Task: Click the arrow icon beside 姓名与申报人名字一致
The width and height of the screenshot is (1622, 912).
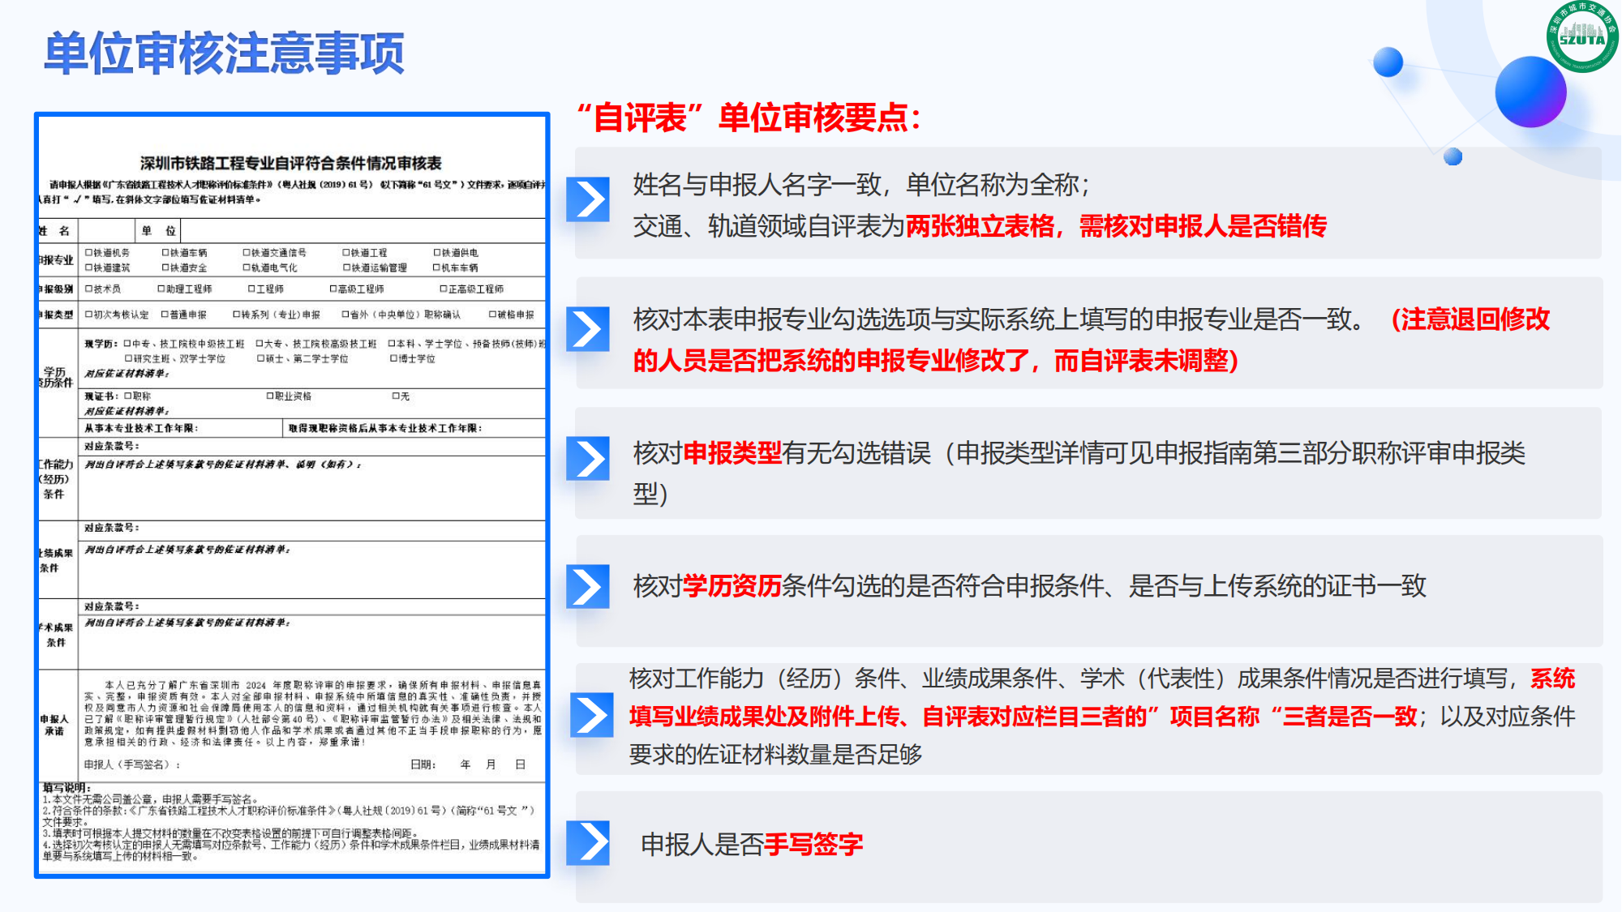Action: click(x=588, y=199)
